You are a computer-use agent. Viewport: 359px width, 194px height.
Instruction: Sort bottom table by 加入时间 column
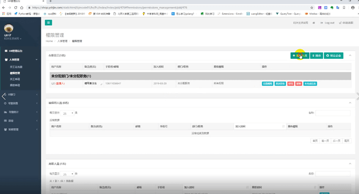216,187
